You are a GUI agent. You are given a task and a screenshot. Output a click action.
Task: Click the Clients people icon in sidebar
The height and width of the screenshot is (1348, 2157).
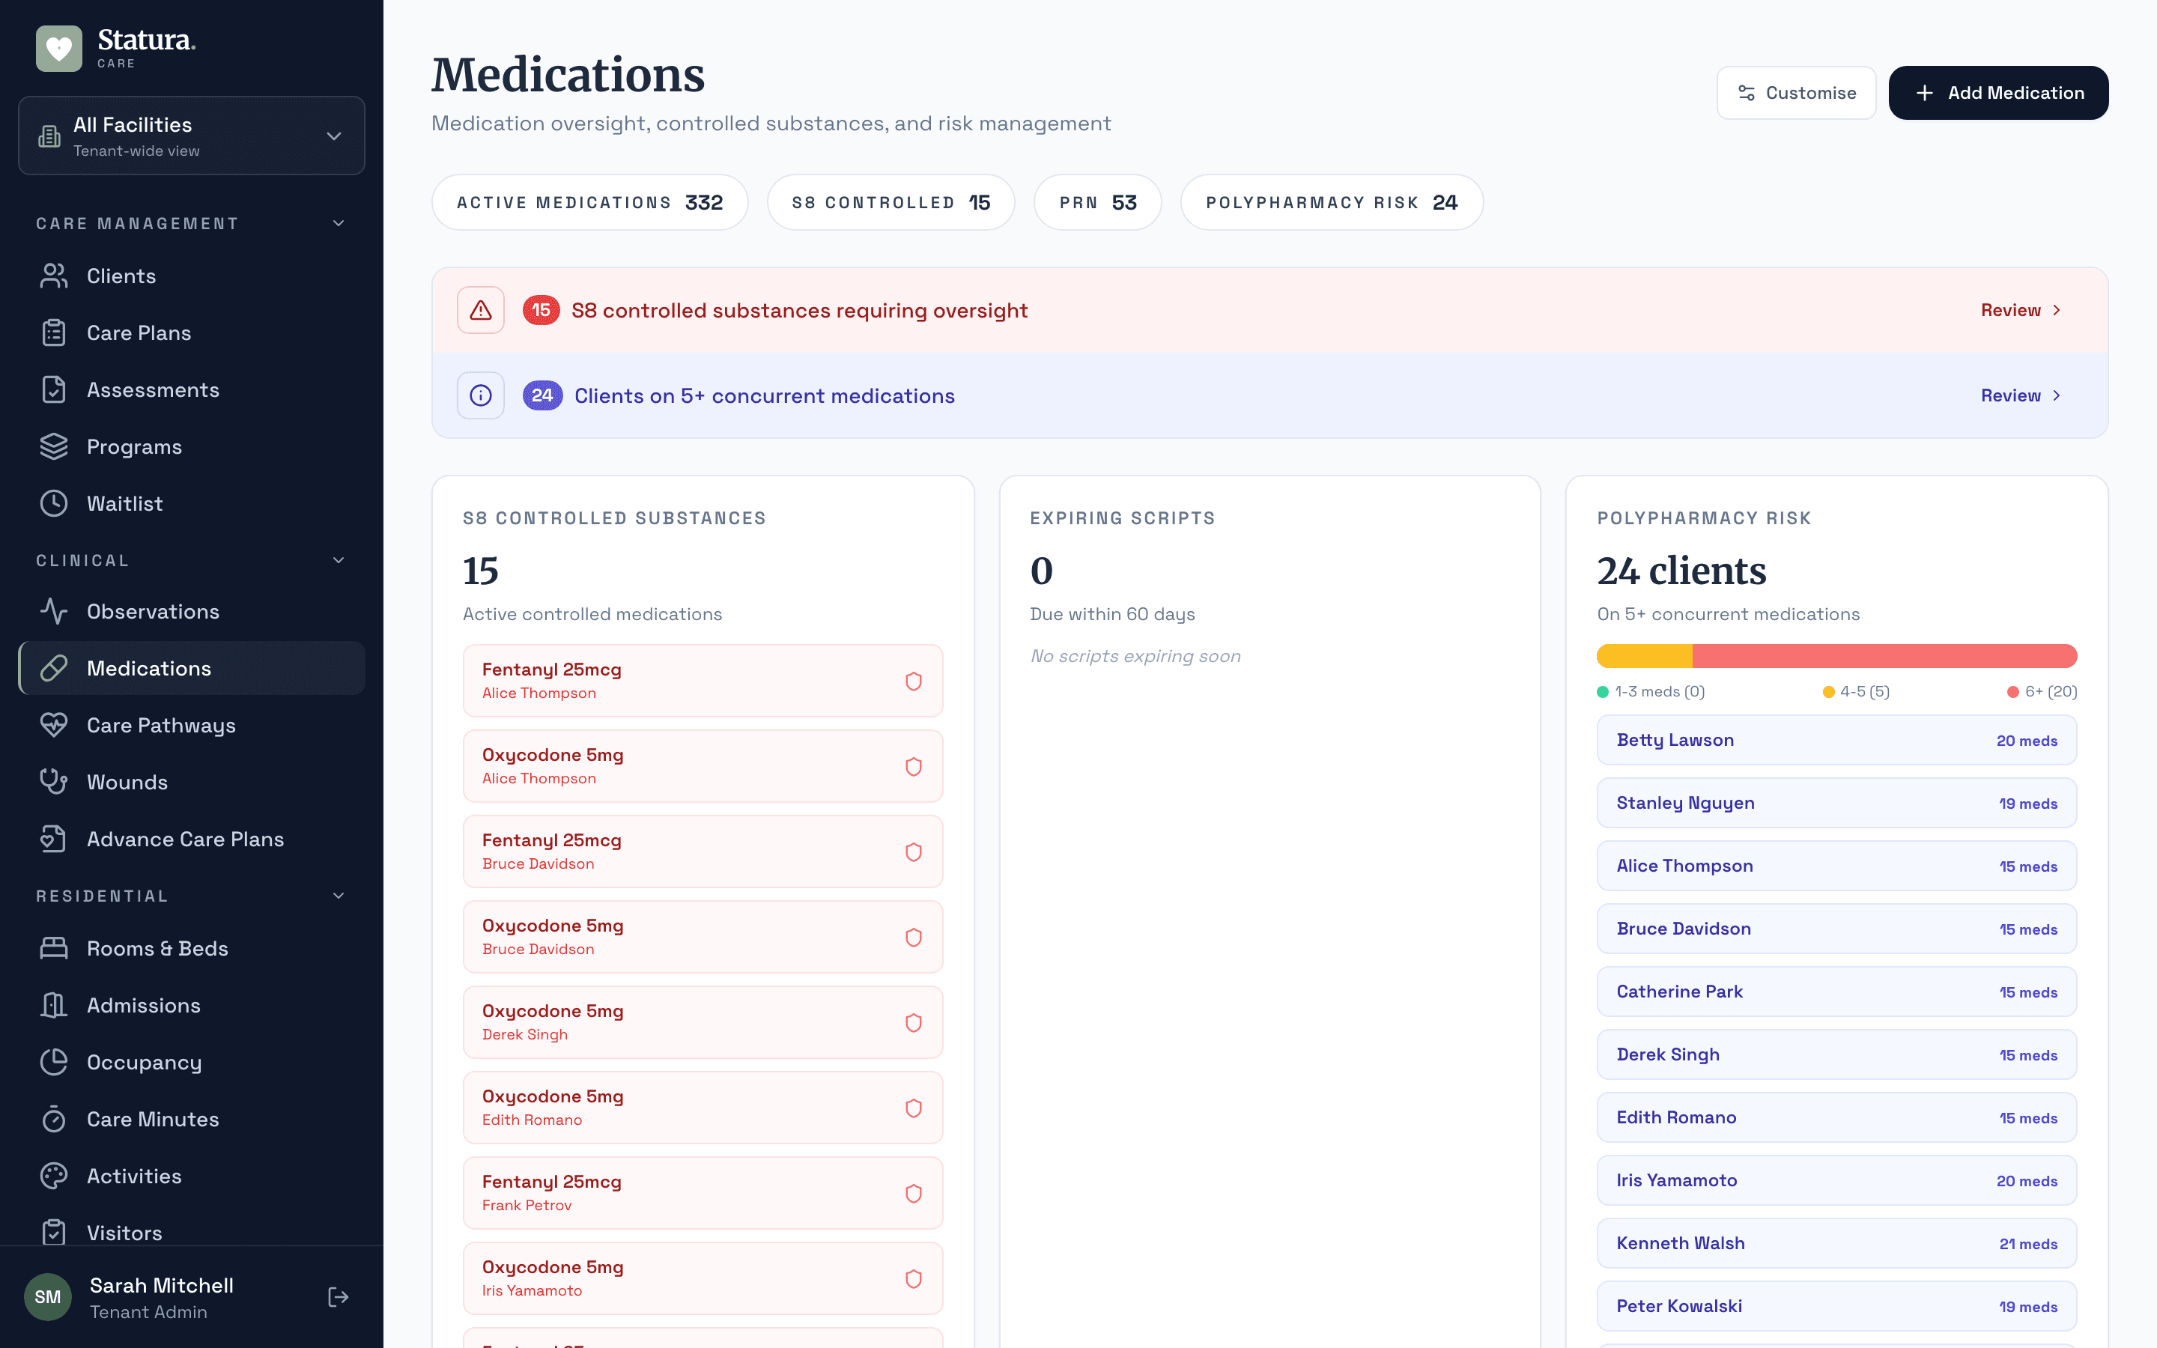coord(55,276)
